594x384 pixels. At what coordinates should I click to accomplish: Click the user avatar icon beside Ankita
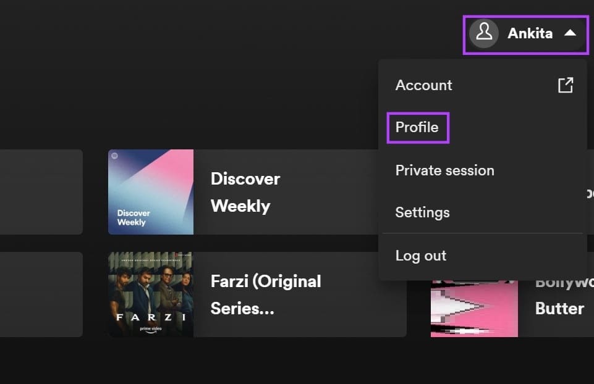484,33
